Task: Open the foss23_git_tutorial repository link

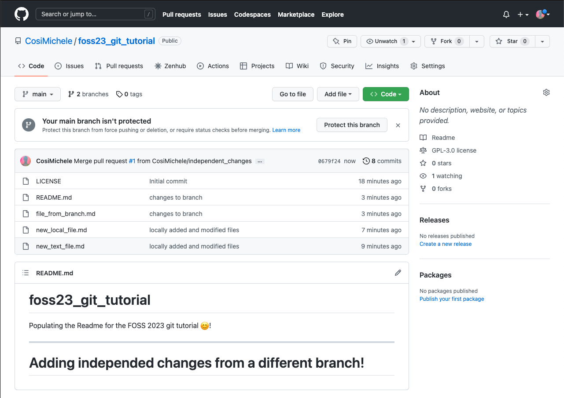Action: [x=117, y=41]
